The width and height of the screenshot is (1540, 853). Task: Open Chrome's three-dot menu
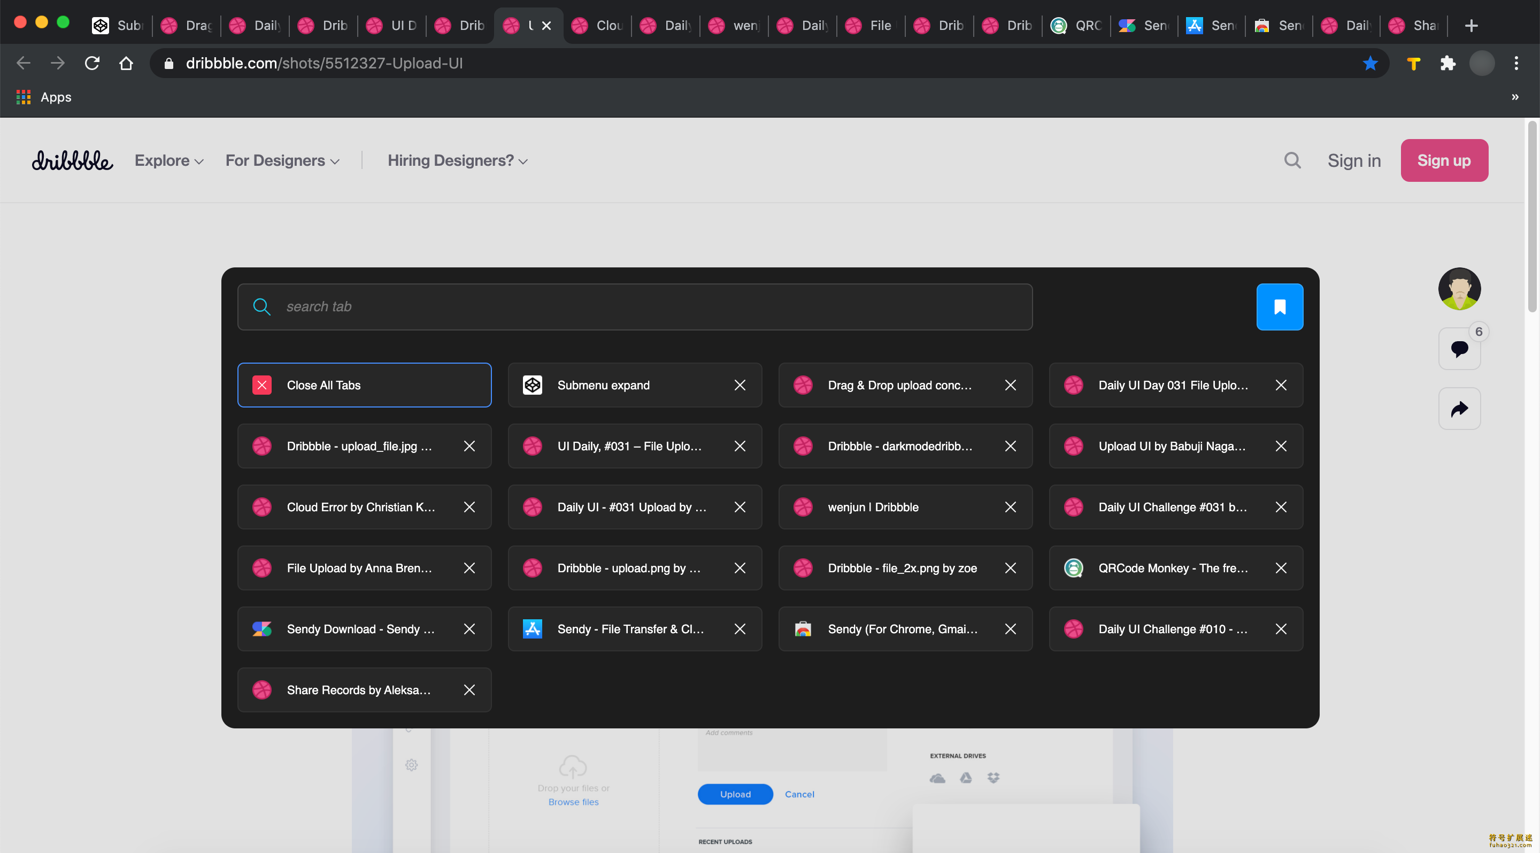tap(1515, 63)
